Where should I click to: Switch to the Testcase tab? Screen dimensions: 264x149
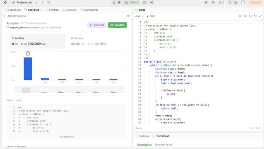142,136
